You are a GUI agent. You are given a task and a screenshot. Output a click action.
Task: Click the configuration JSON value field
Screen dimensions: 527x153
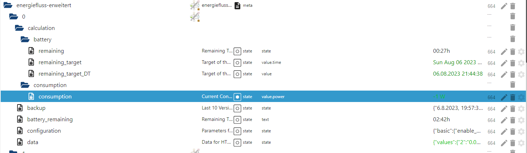click(458, 131)
